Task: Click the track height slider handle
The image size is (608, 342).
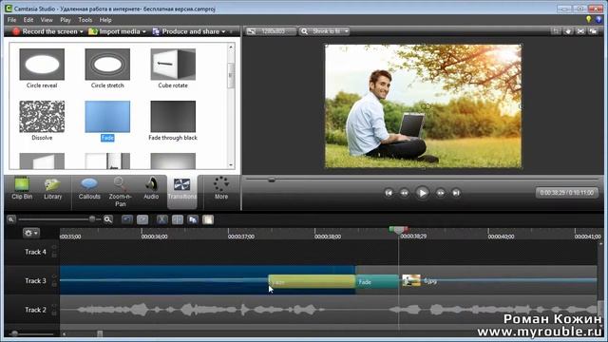Action: pos(14,333)
